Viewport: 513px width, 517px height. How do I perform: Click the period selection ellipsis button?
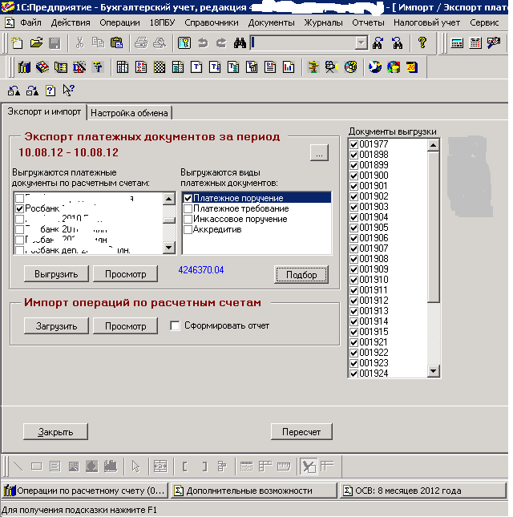pyautogui.click(x=319, y=153)
